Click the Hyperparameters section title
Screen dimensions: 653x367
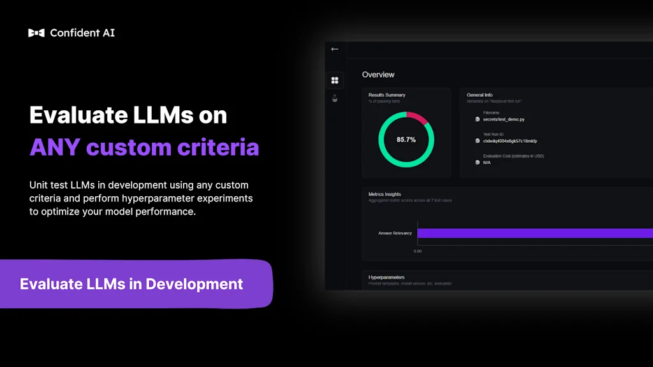coord(386,277)
